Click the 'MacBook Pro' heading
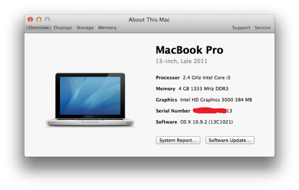Viewport: 299px width, 190px height. pos(189,50)
